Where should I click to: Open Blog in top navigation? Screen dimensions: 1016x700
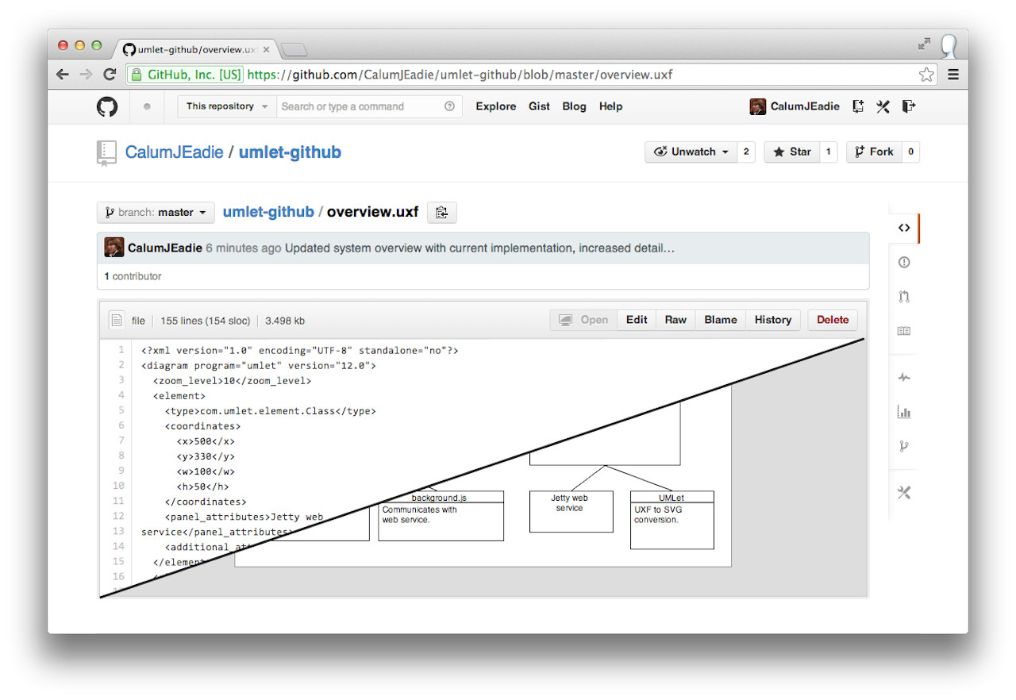click(574, 106)
